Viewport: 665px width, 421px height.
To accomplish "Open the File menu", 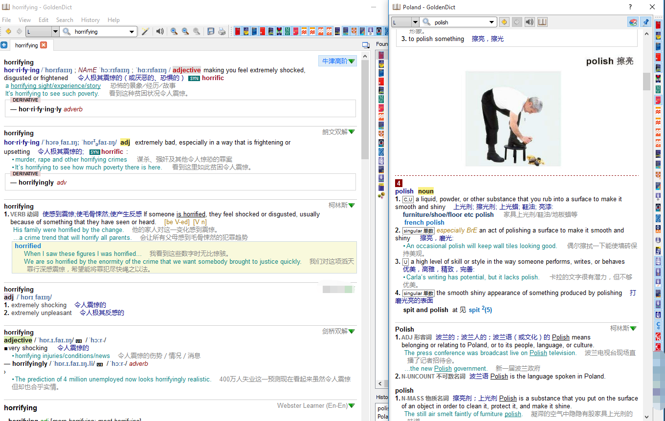I will coord(6,20).
